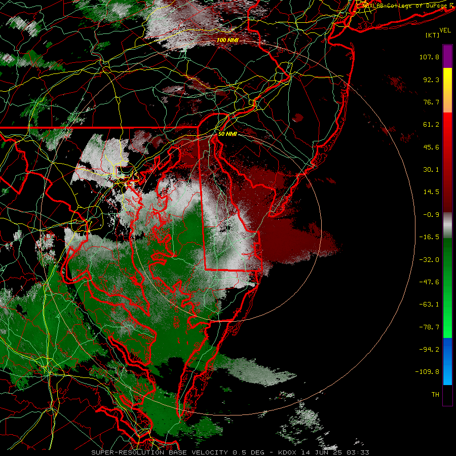456x456 pixels.
Task: Click the 92.3 velocity scale value
Action: [x=431, y=80]
